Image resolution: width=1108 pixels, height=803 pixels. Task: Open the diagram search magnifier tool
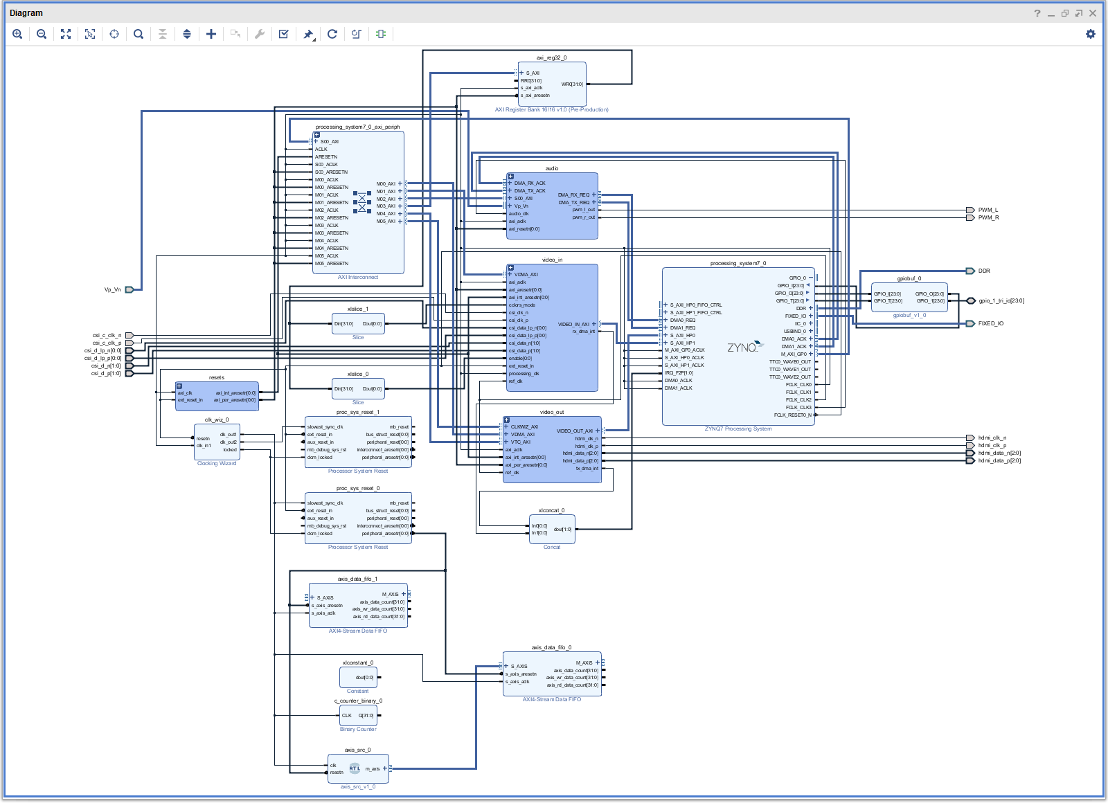(x=138, y=34)
